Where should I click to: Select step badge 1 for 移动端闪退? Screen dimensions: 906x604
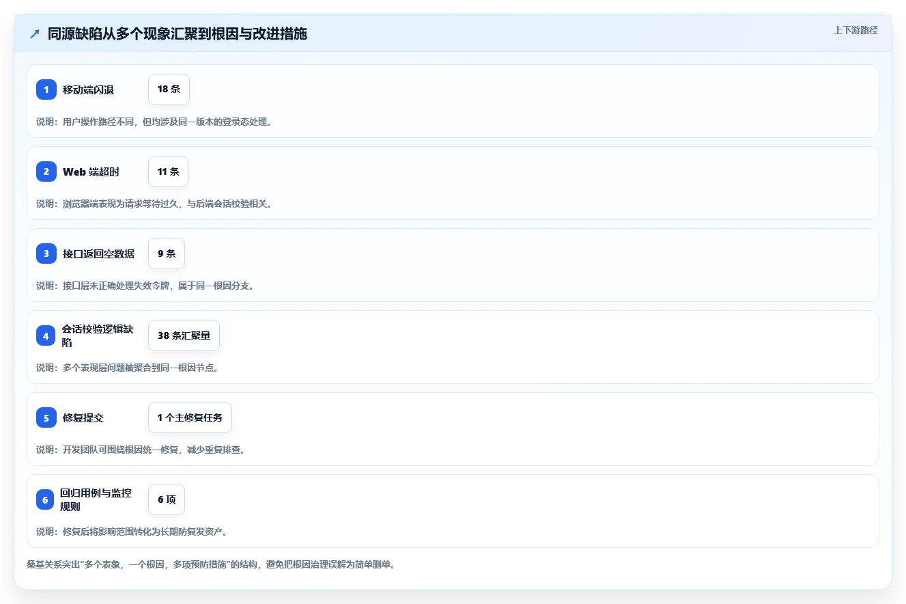pyautogui.click(x=46, y=90)
